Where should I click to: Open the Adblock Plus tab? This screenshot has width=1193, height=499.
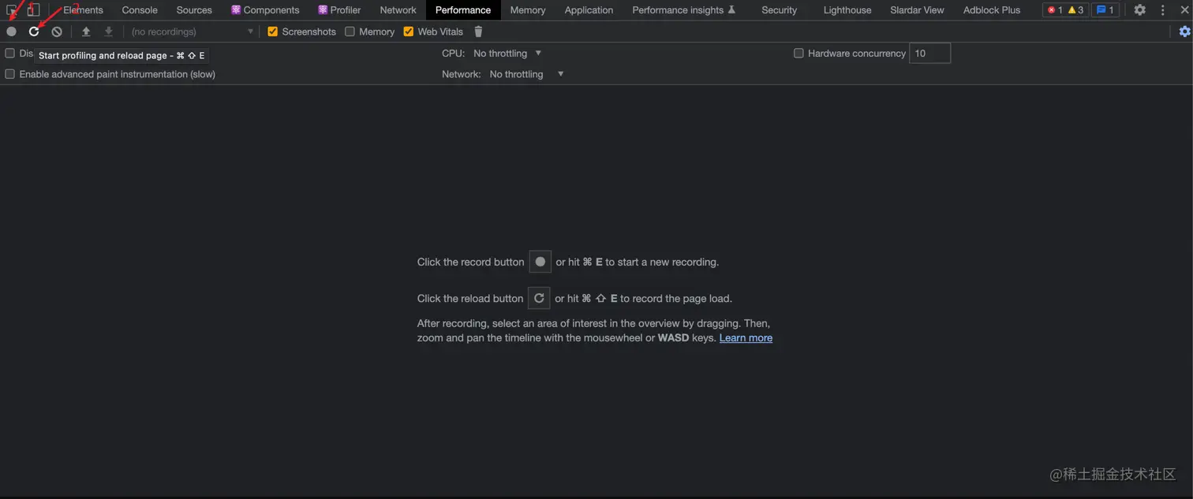pyautogui.click(x=992, y=10)
